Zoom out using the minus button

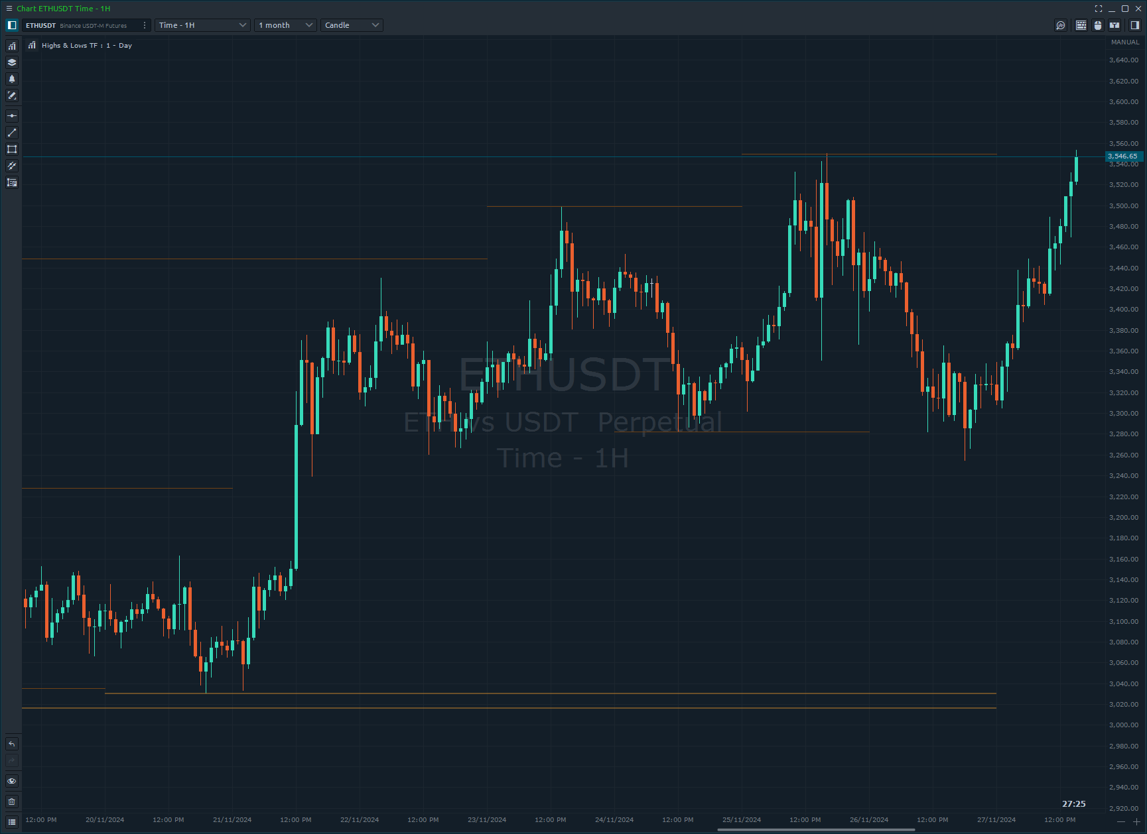tap(1121, 822)
